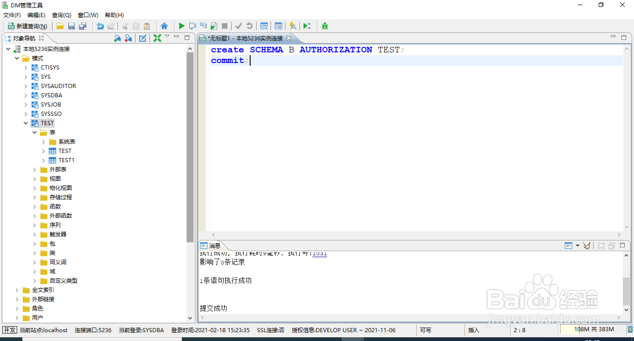Click the 消息 panel vertical scrollbar thumb

coord(627,291)
